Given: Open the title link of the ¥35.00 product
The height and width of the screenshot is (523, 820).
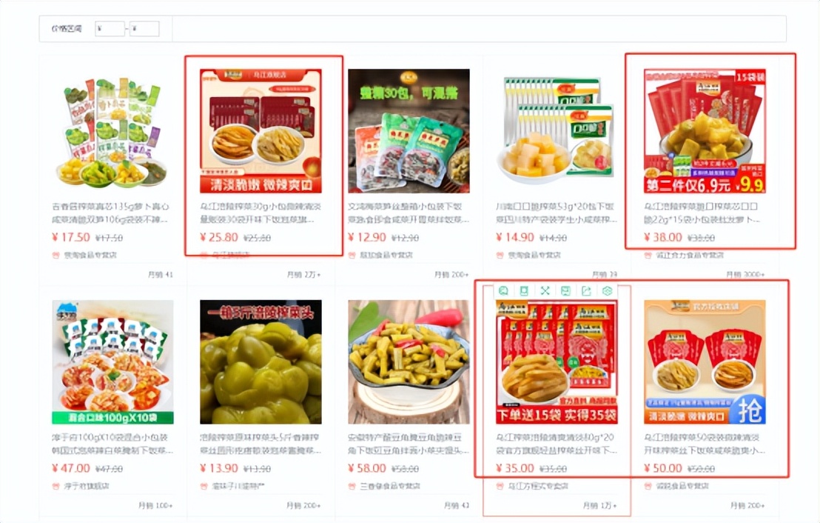Looking at the screenshot, I should 557,444.
